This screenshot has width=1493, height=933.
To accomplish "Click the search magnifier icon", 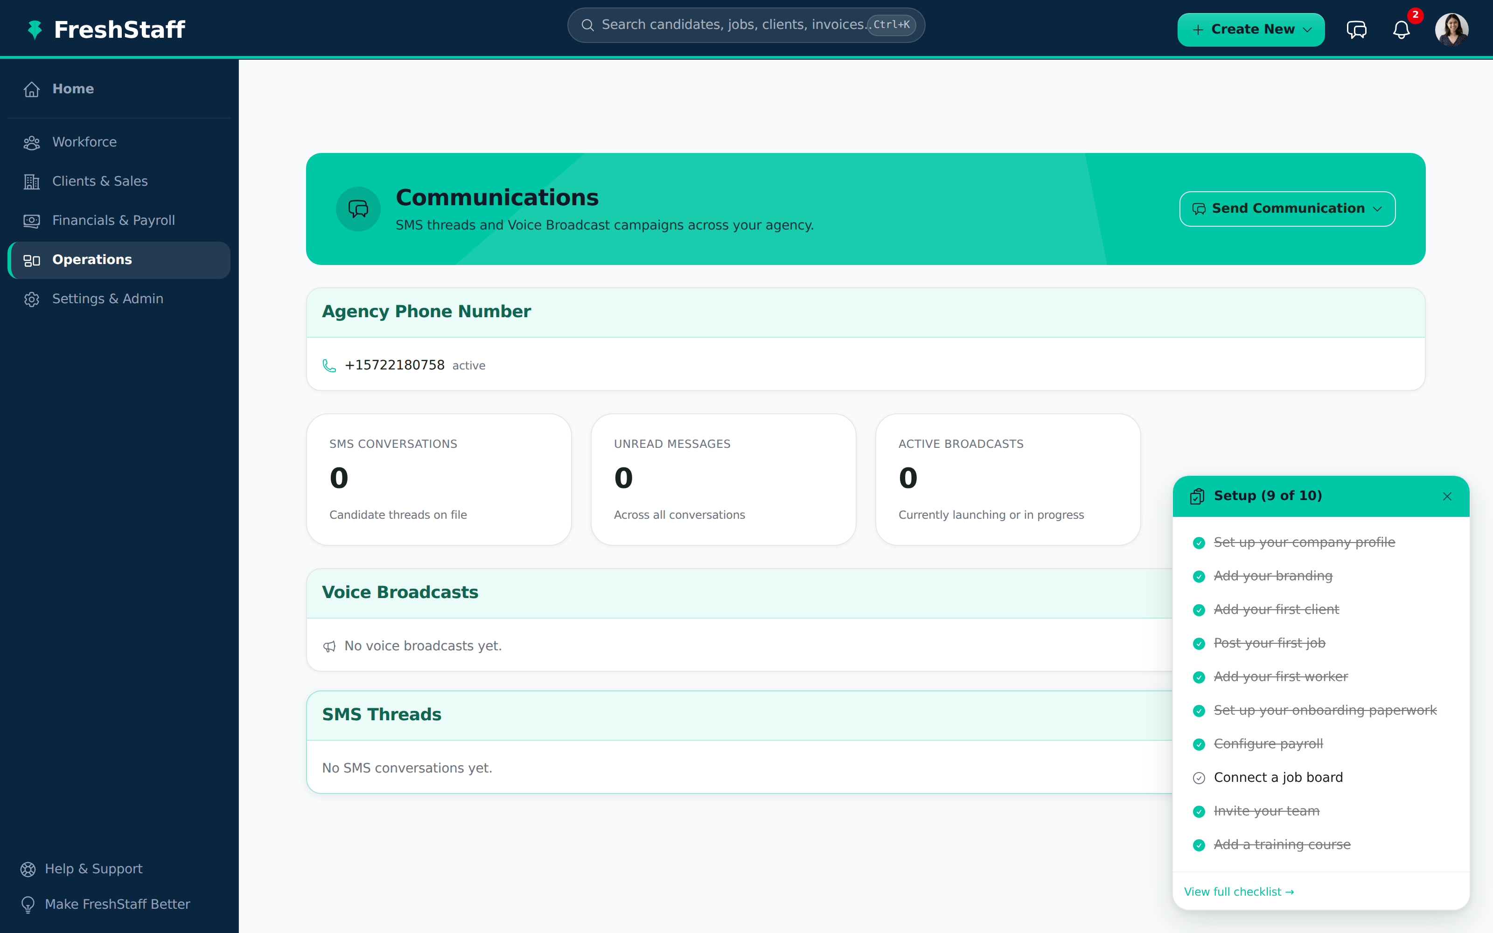I will click(587, 25).
